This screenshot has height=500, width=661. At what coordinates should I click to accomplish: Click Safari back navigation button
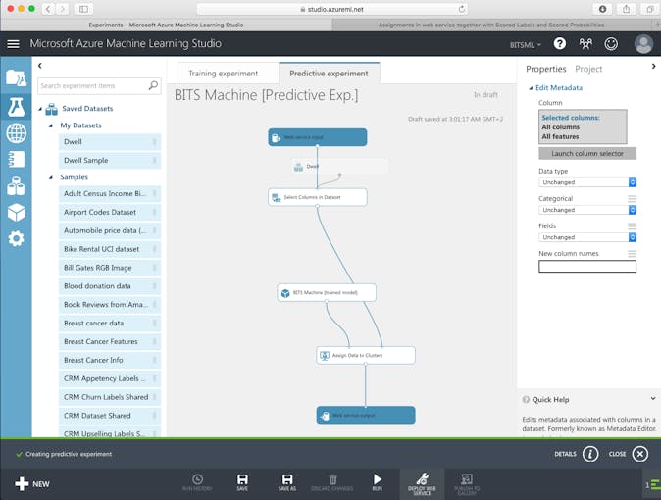(x=48, y=9)
